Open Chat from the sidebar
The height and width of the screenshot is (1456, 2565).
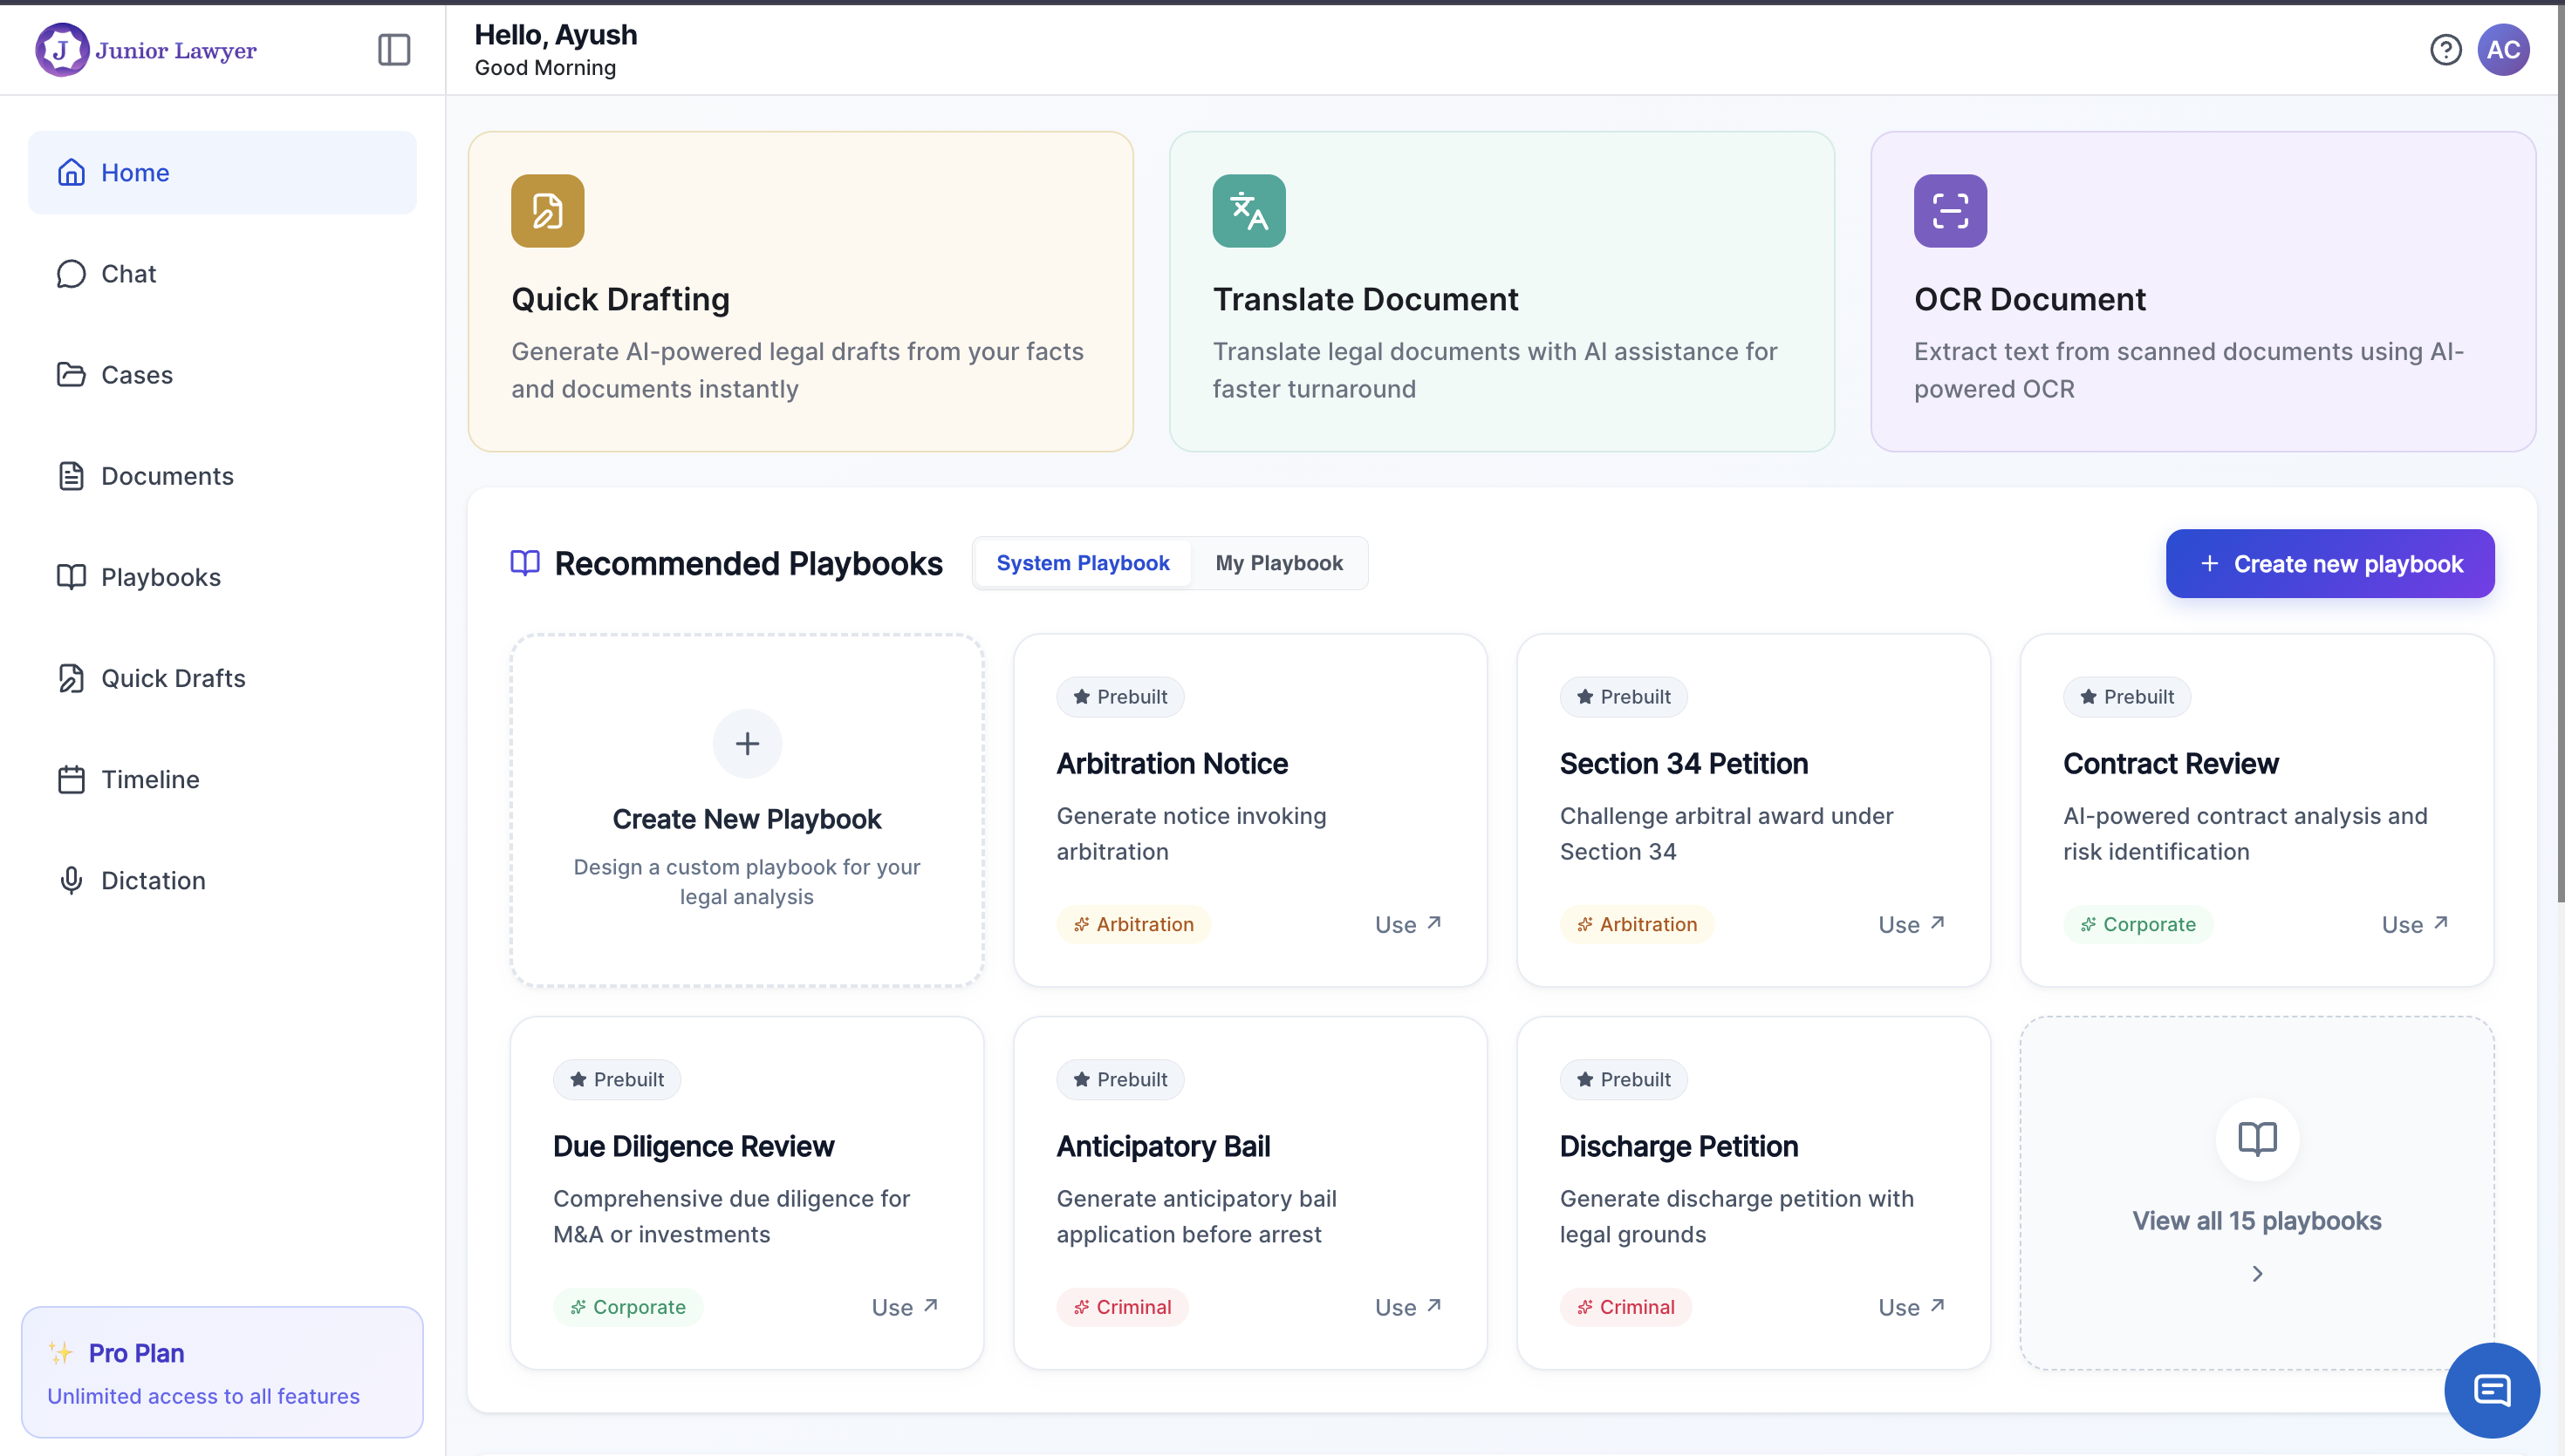pyautogui.click(x=222, y=274)
